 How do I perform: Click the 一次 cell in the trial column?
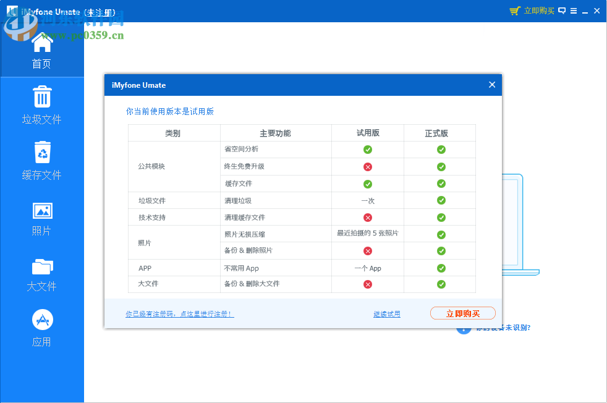(367, 200)
